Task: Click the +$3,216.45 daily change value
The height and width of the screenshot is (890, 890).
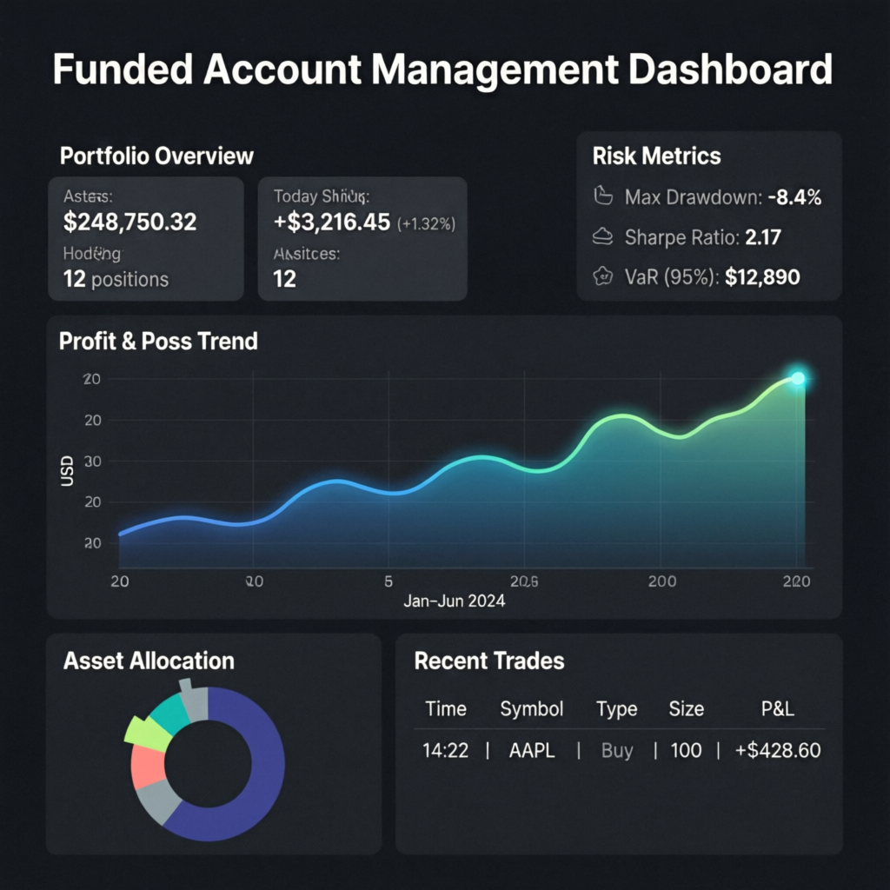Action: coord(332,222)
